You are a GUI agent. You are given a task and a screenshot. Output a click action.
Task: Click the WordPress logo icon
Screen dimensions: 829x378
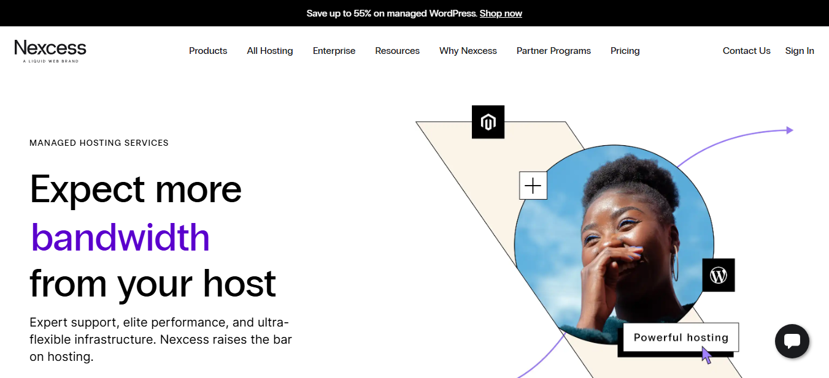(719, 275)
